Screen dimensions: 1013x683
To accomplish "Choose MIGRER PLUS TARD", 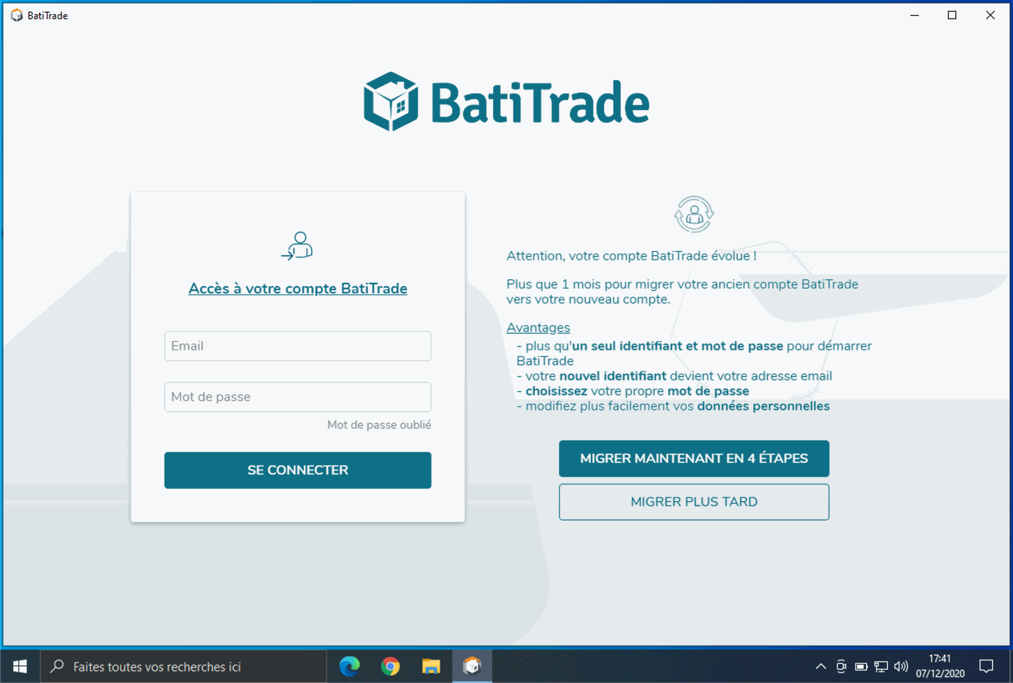I will pyautogui.click(x=694, y=501).
